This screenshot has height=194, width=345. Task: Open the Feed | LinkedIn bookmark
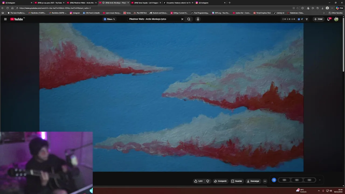(91, 13)
